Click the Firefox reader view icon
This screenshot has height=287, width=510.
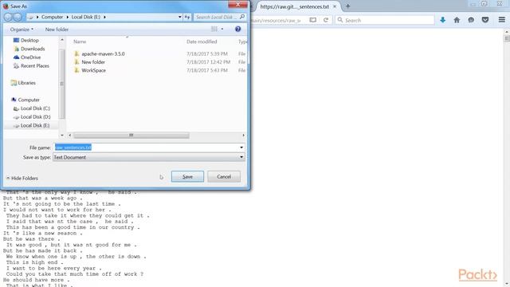(313, 20)
